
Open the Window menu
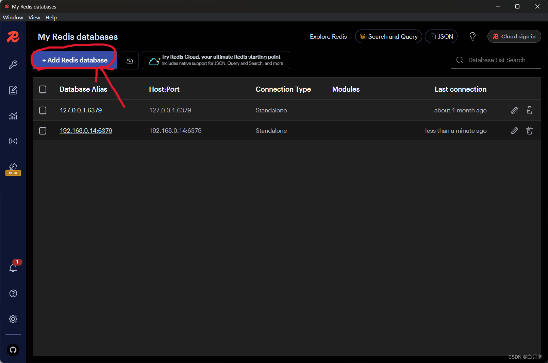coord(13,17)
